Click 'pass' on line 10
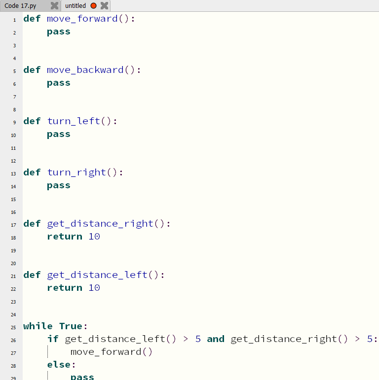 point(58,135)
